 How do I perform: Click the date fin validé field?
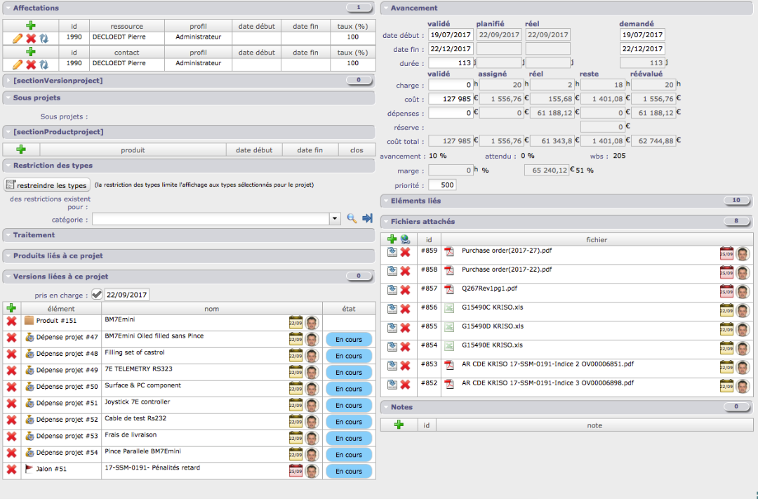[x=451, y=48]
